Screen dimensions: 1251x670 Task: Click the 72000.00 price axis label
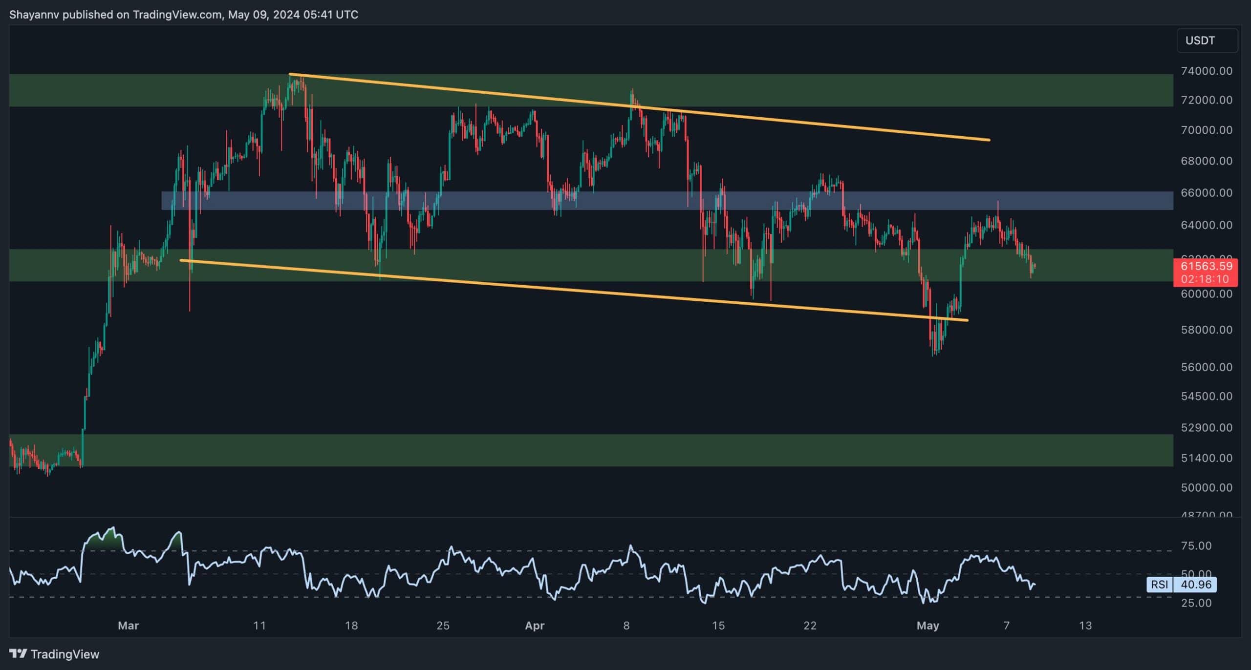pos(1207,100)
